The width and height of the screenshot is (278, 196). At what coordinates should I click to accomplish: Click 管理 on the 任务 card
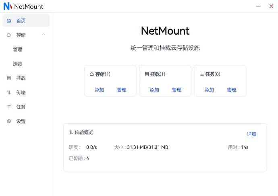tap(231, 90)
